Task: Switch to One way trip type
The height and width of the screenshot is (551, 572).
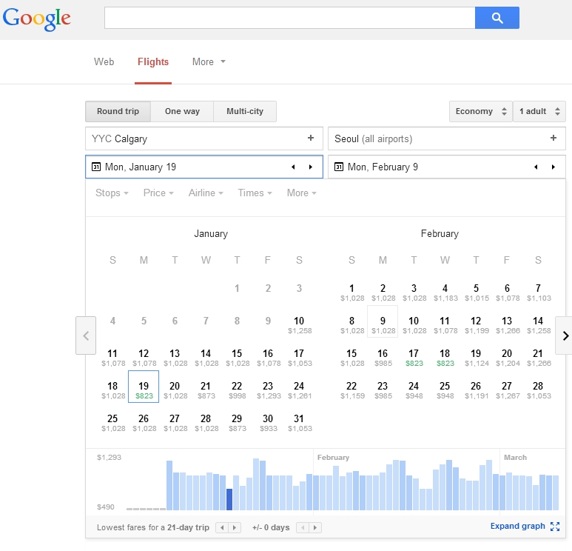Action: point(182,112)
